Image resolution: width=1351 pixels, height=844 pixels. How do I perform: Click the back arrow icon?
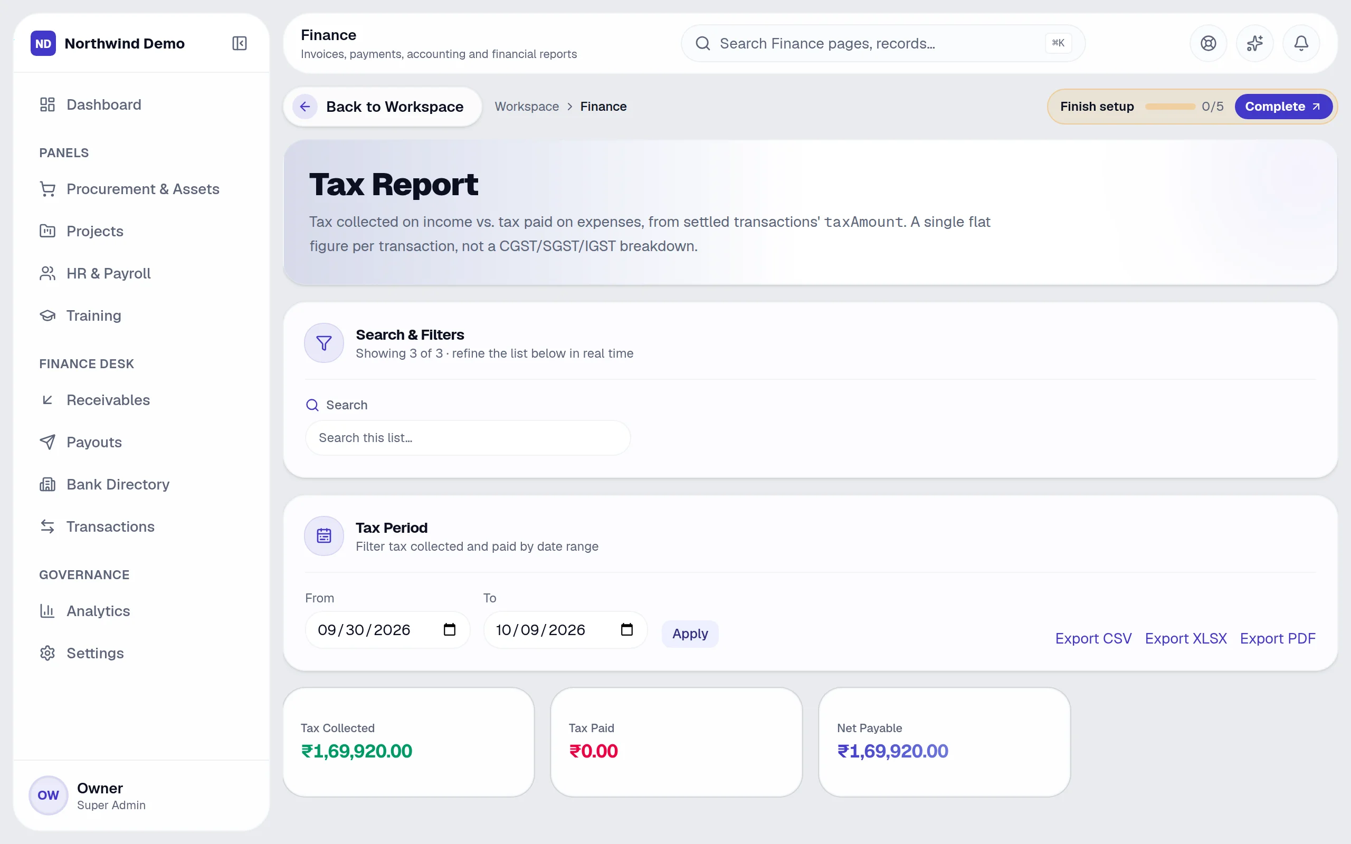[x=305, y=107]
